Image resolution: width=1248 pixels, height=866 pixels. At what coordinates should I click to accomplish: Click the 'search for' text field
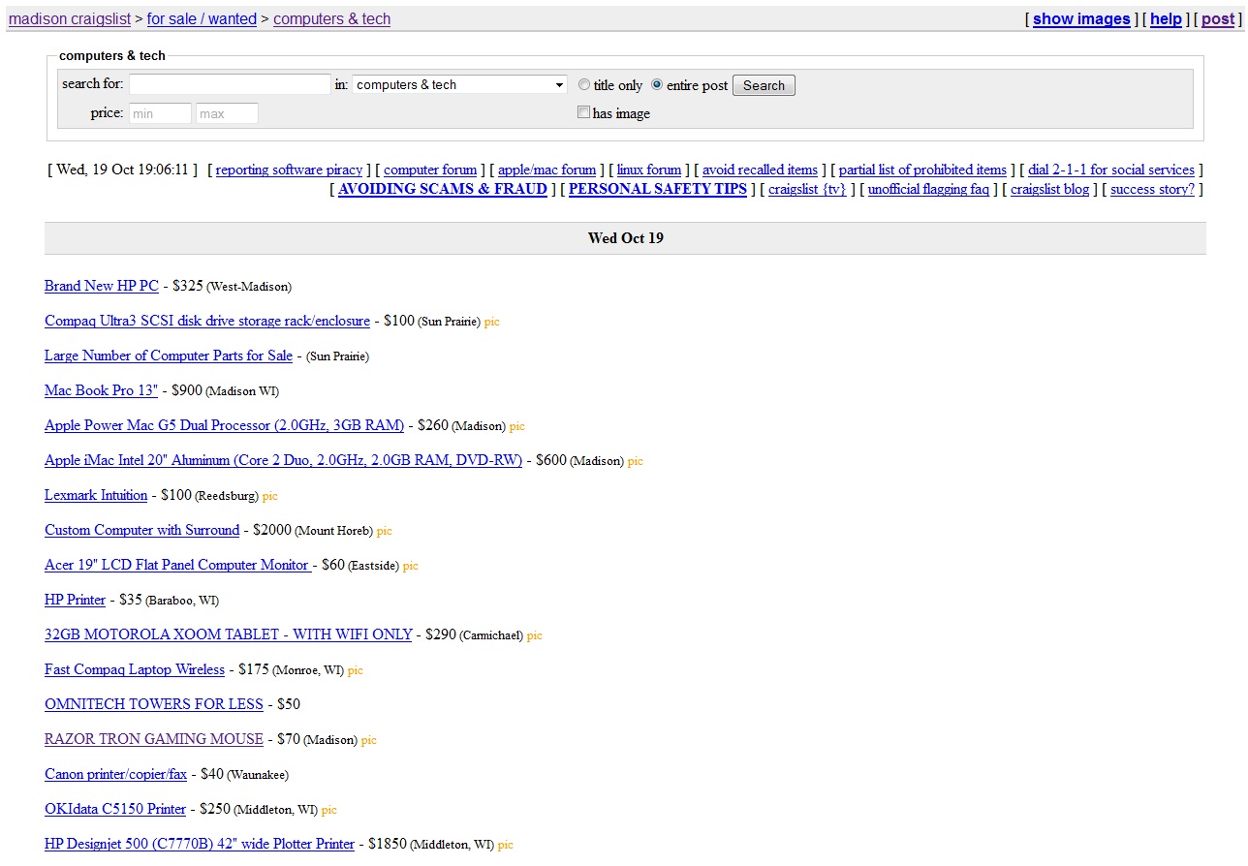230,85
